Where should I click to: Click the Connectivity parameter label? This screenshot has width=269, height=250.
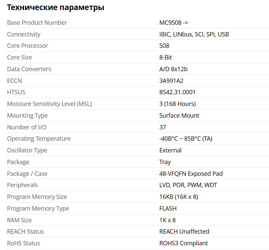coord(24,34)
